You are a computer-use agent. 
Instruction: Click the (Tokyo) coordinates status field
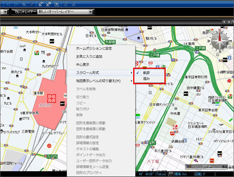(152, 174)
